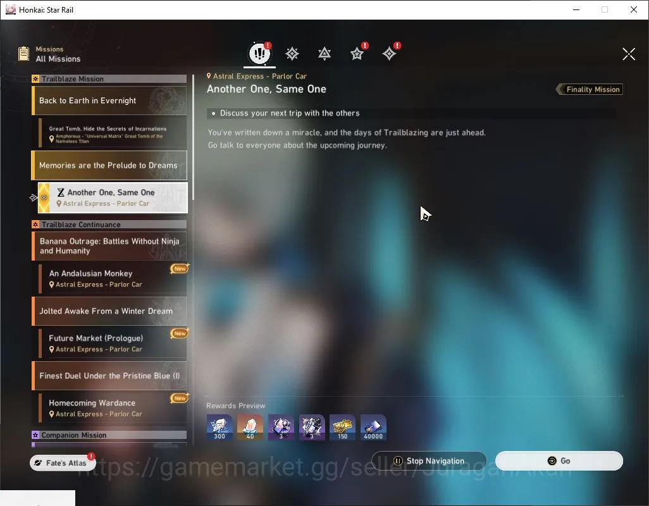
Task: Select the Adventure Mission diamond filter icon
Action: point(389,53)
